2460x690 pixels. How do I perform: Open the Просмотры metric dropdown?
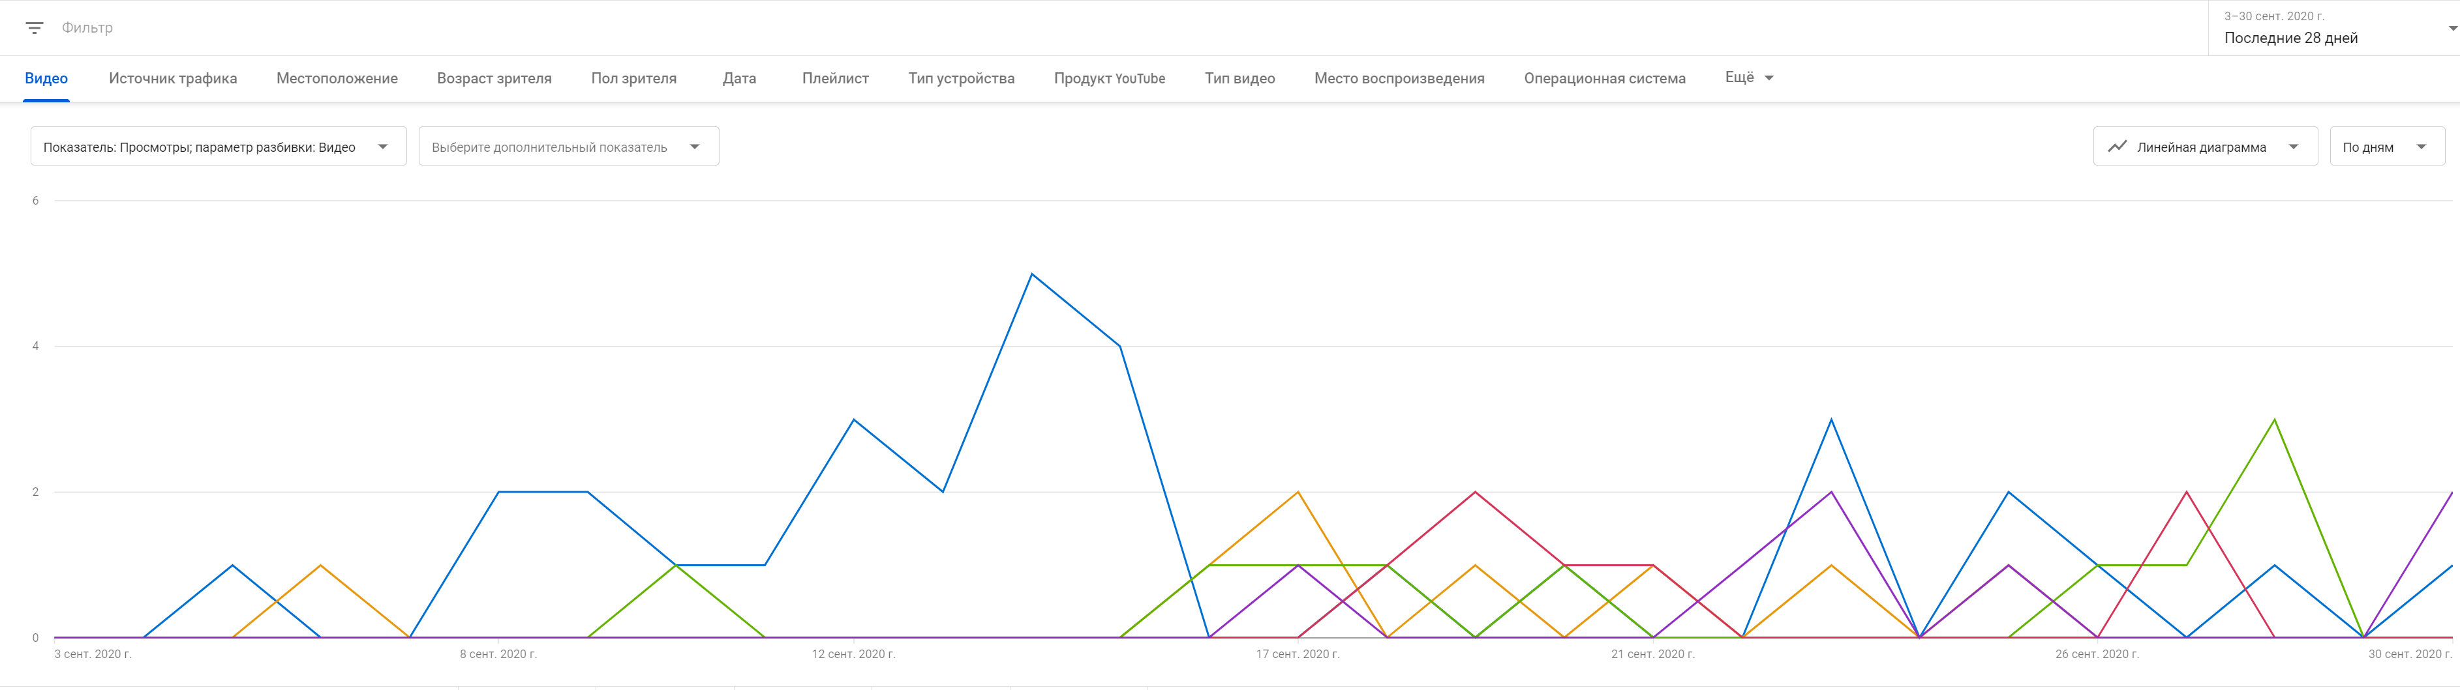[218, 147]
